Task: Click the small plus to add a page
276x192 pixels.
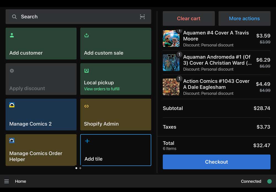Action: click(80, 168)
